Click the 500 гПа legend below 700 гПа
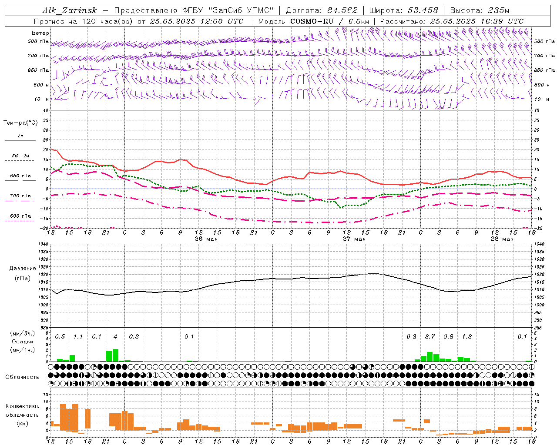This screenshot has width=557, height=445. pyautogui.click(x=20, y=216)
